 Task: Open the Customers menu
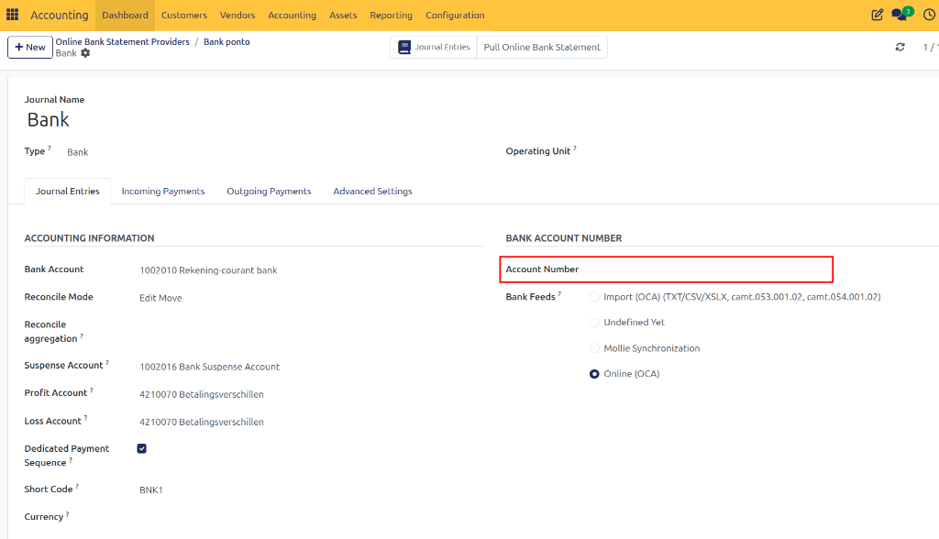tap(183, 15)
